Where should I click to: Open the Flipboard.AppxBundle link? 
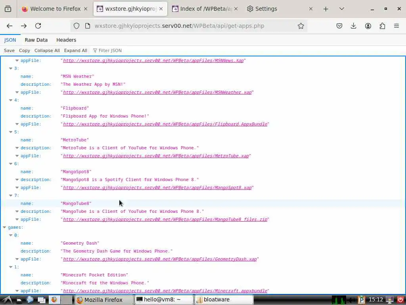coord(165,124)
